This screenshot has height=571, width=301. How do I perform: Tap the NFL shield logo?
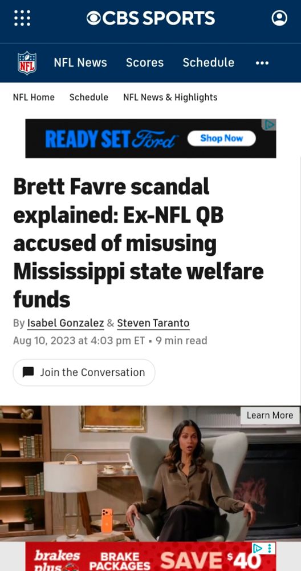27,63
